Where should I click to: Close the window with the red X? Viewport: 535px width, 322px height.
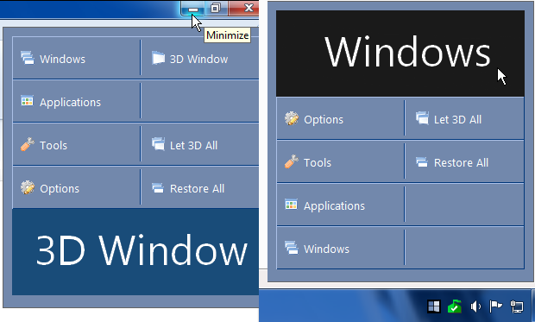(243, 8)
